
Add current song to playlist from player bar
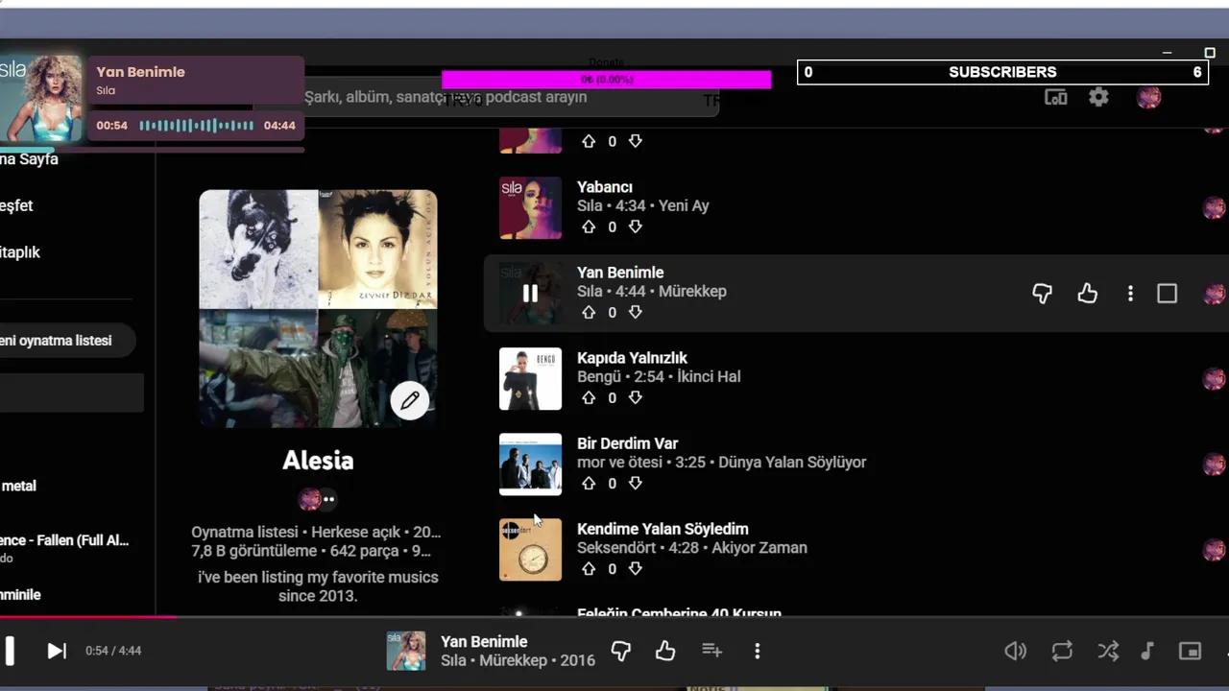tap(711, 651)
